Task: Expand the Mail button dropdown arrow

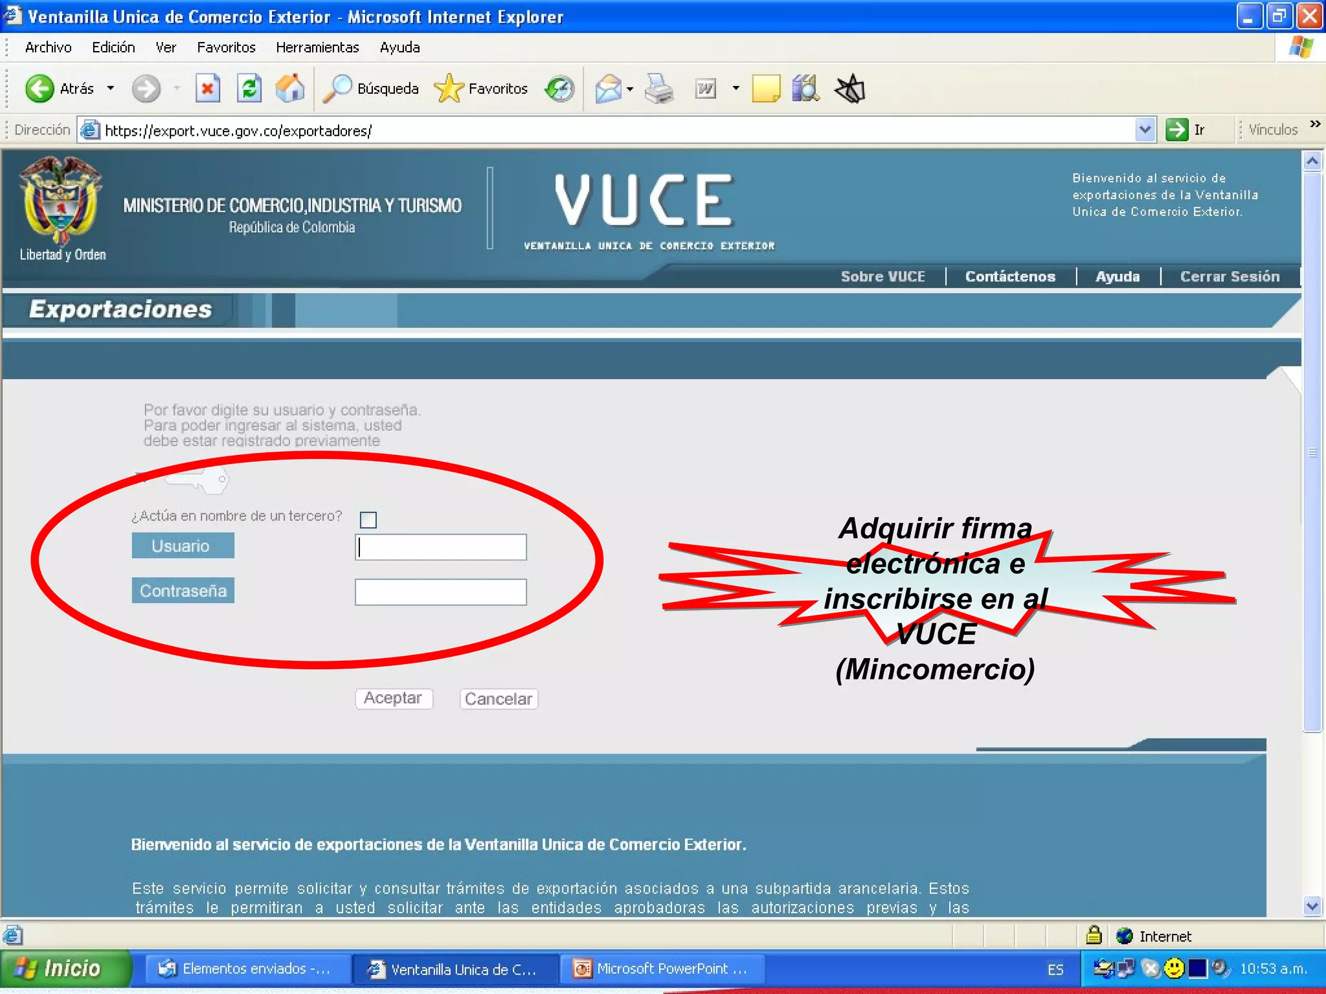Action: coord(630,89)
